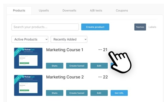Image resolution: width=164 pixels, height=102 pixels.
Task: Select the Names view toggle
Action: (140, 27)
